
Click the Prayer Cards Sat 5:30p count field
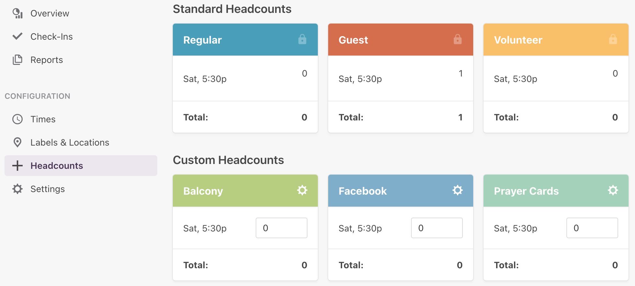point(592,228)
